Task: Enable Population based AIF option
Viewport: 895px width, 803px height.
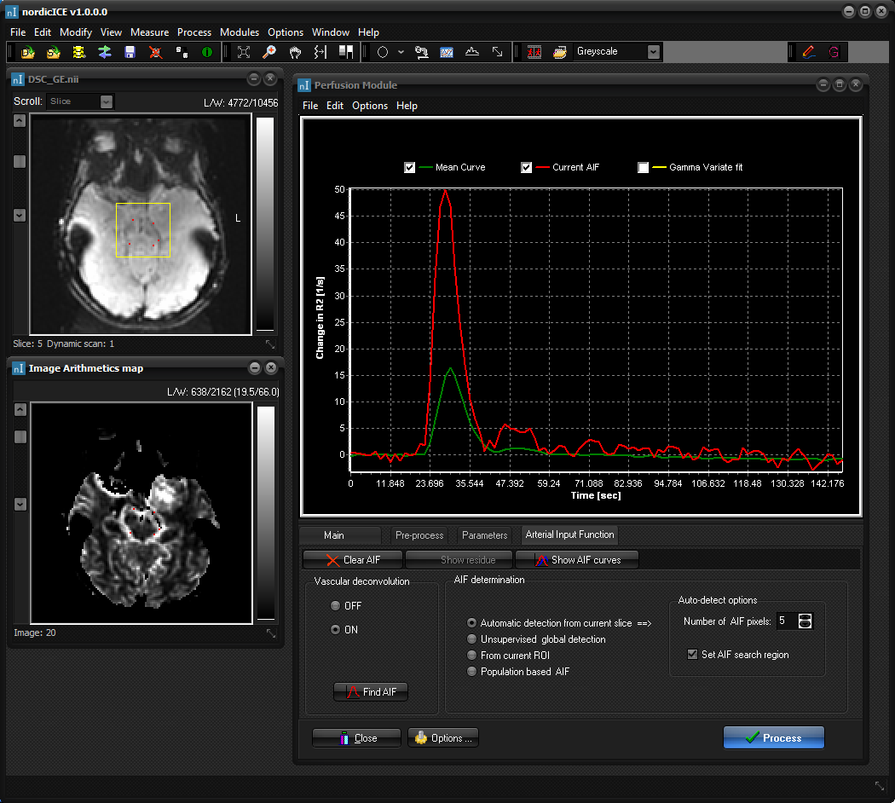Action: tap(471, 671)
